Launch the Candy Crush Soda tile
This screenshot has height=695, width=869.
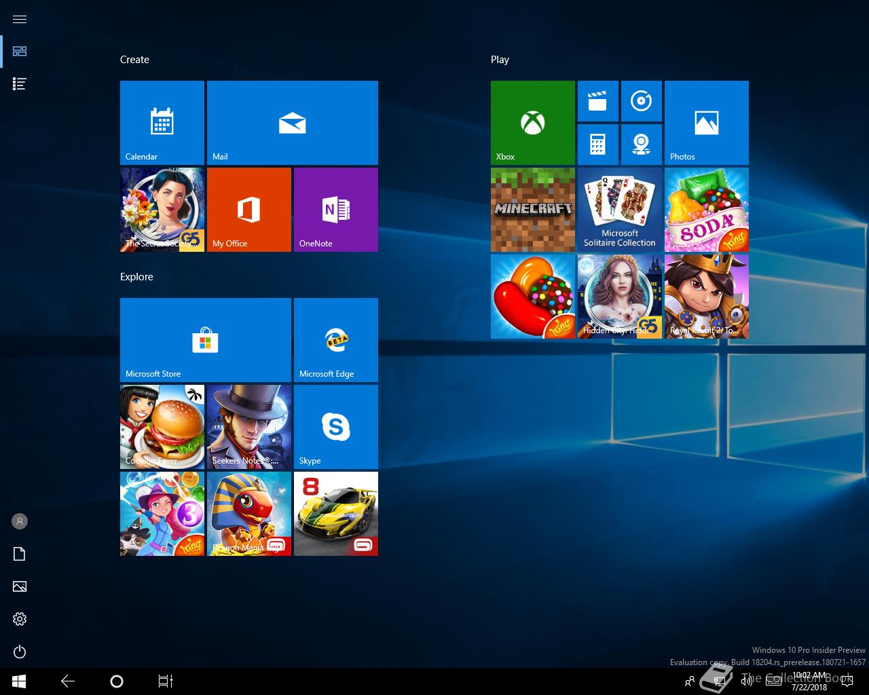click(707, 210)
